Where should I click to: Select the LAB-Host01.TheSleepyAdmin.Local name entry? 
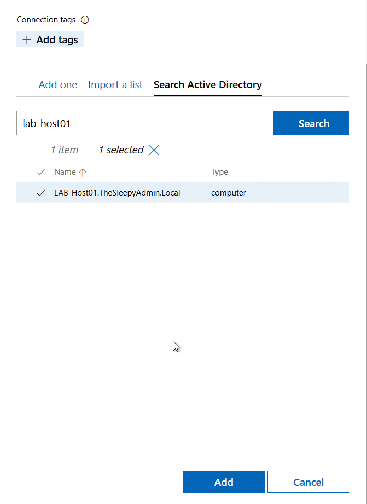click(117, 193)
